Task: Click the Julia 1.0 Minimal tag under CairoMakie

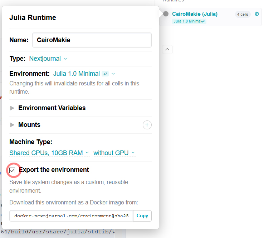Action: tap(189, 21)
